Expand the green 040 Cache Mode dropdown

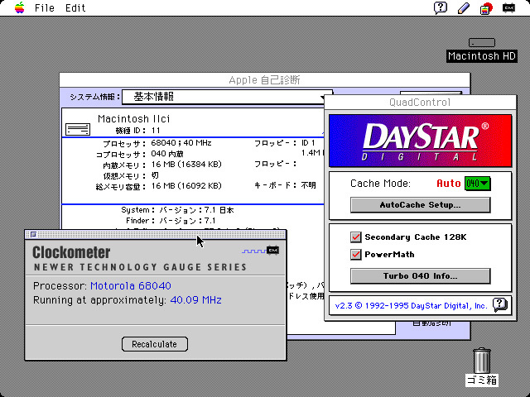476,183
